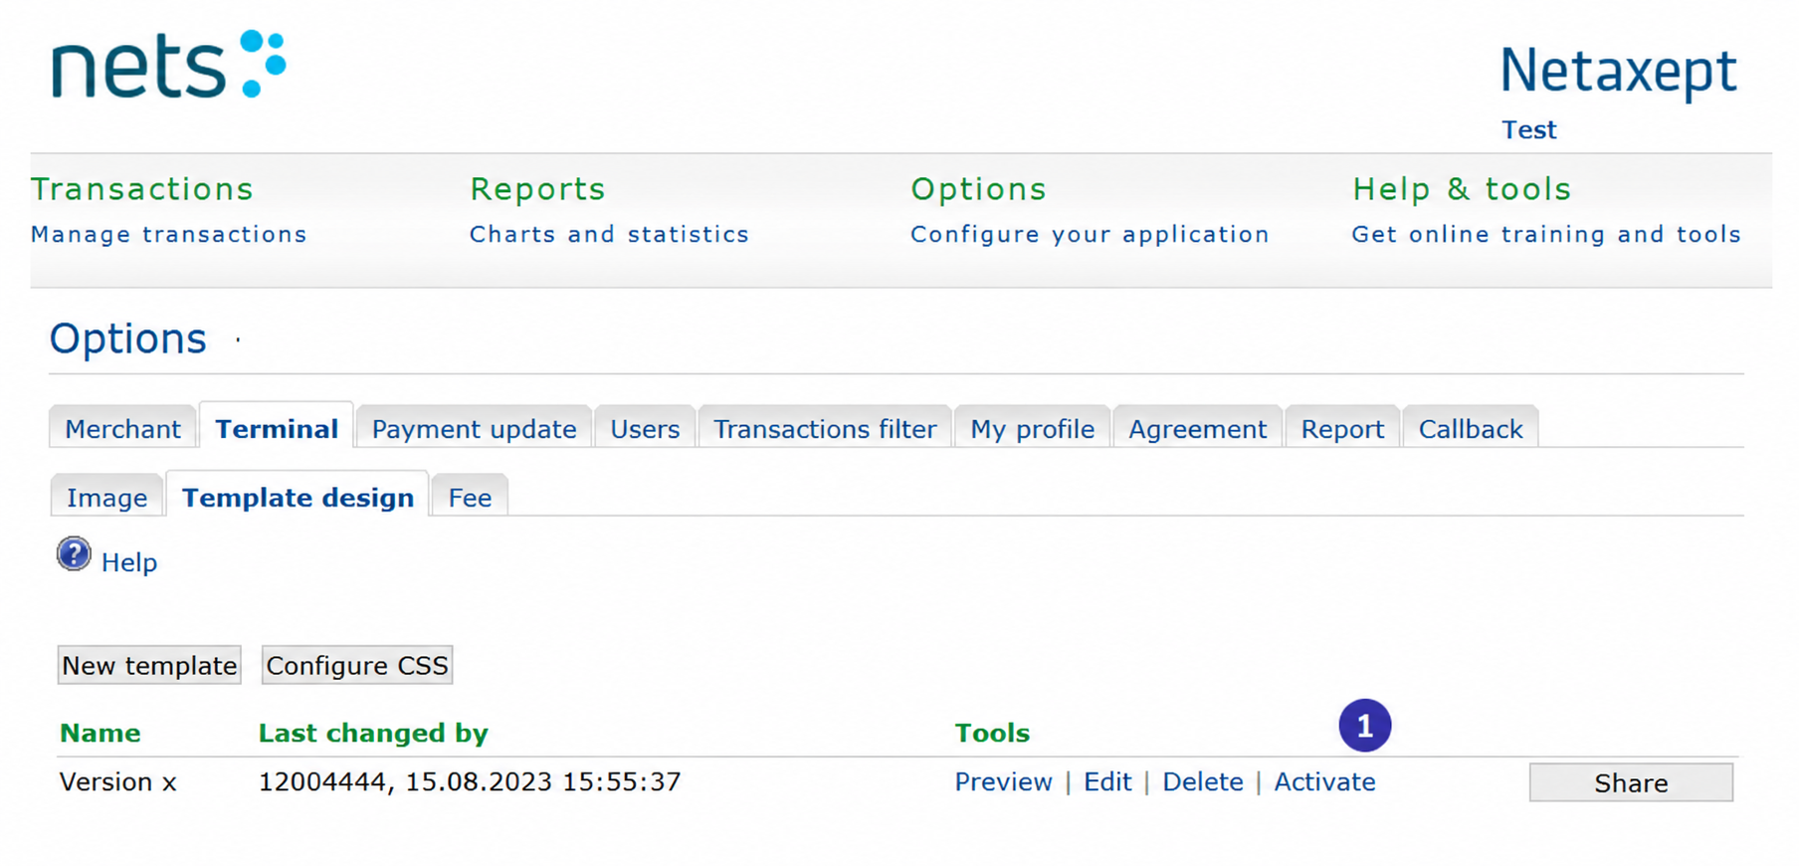Delete the Version x template
Image resolution: width=1799 pixels, height=866 pixels.
tap(1203, 781)
